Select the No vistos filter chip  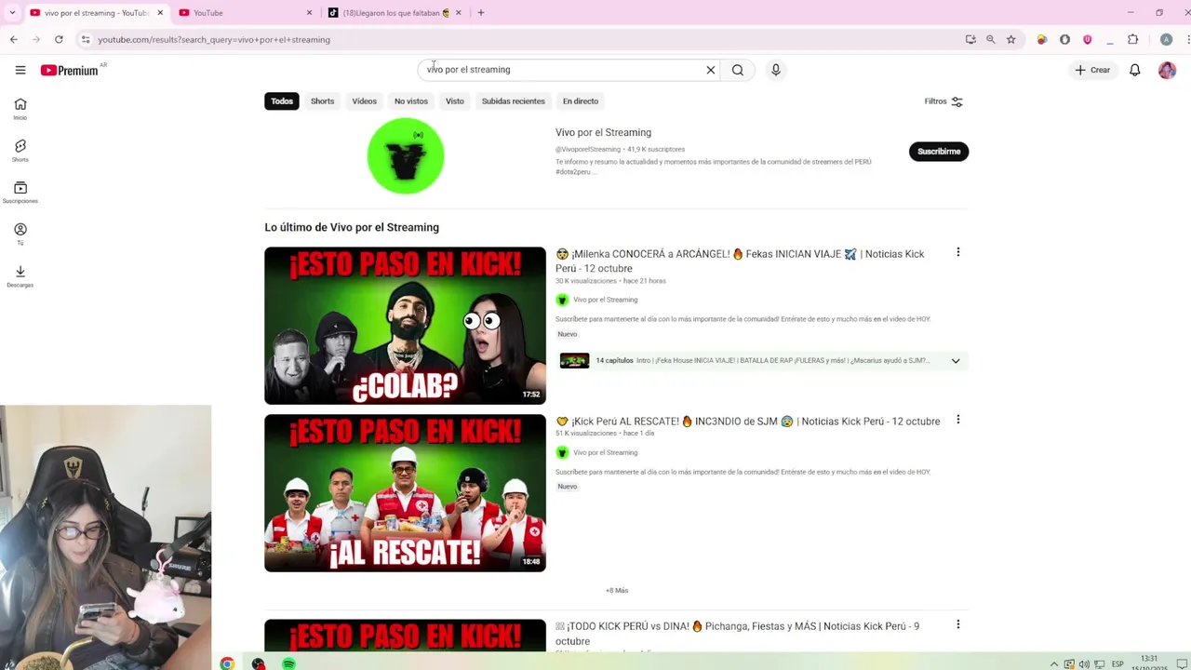[411, 101]
